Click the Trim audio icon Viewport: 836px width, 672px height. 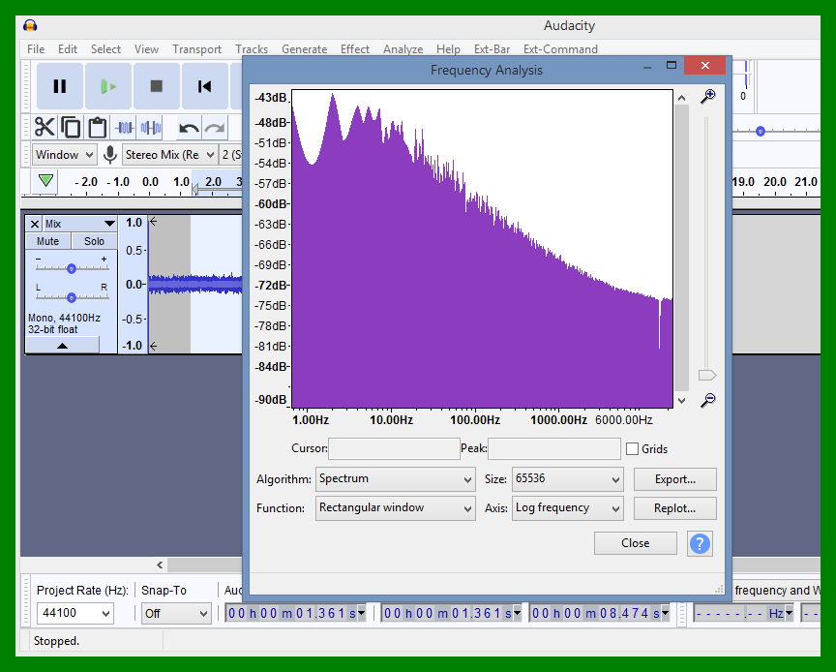[124, 128]
